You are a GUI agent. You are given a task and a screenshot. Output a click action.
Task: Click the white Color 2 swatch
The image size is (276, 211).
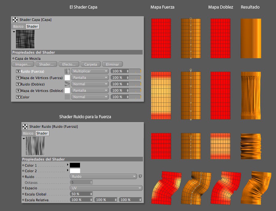(75, 171)
